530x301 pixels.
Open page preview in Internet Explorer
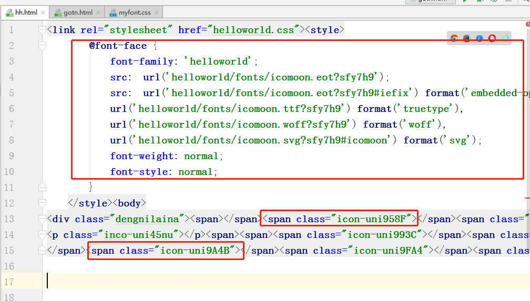click(x=505, y=38)
